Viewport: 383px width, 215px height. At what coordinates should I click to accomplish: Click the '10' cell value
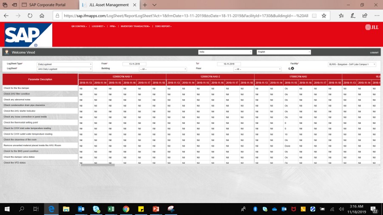tap(286, 134)
